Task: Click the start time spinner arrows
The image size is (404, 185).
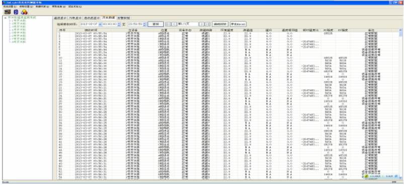Action: point(119,24)
